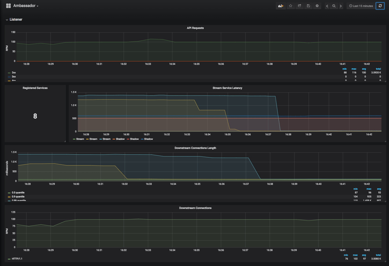This screenshot has width=389, height=266.
Task: Click the add panel icon
Action: pyautogui.click(x=281, y=6)
